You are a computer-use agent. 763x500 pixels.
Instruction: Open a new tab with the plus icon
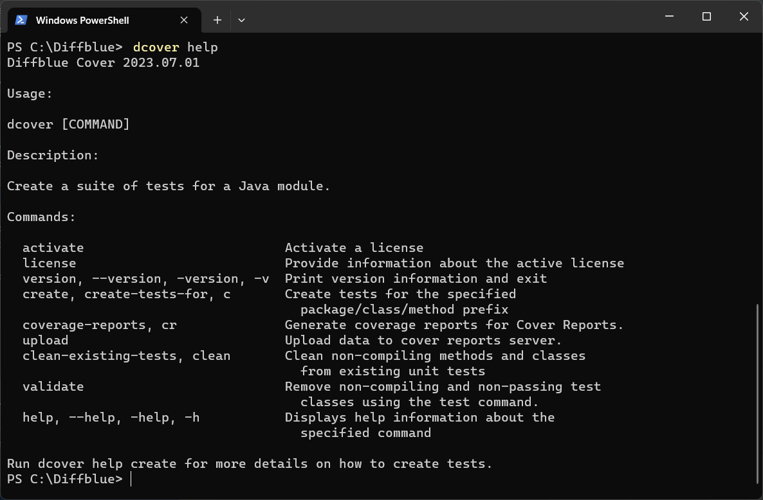217,20
